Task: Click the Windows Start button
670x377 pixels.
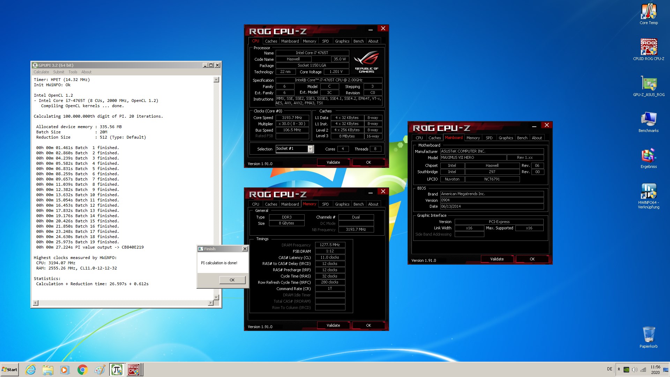Action: point(9,370)
